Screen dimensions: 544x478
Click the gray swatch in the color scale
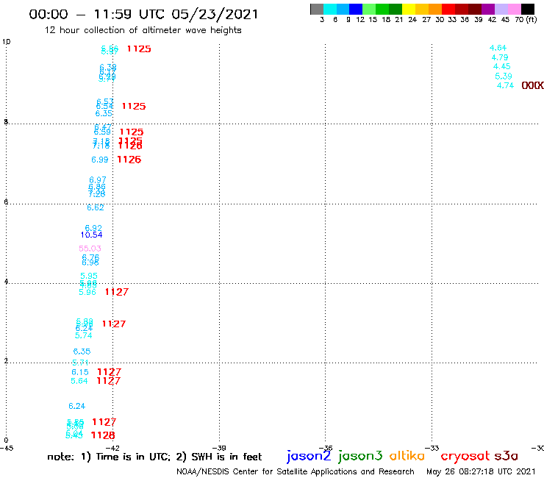click(x=317, y=9)
